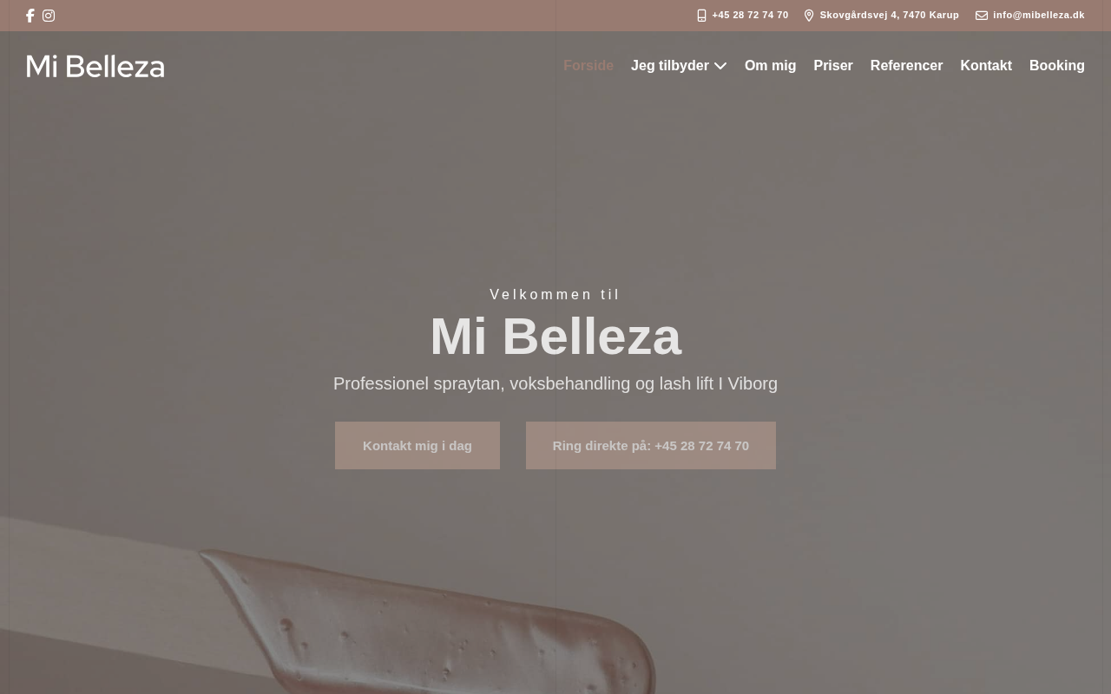Click the mobile phone icon in top bar
This screenshot has height=694, width=1111.
pyautogui.click(x=701, y=16)
